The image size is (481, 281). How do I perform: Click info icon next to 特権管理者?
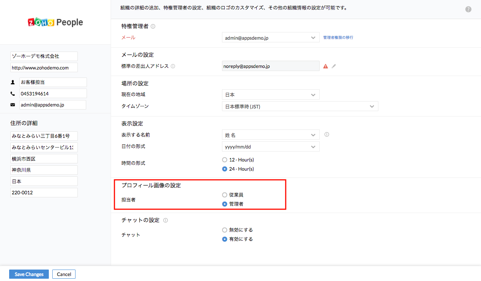[x=153, y=26]
